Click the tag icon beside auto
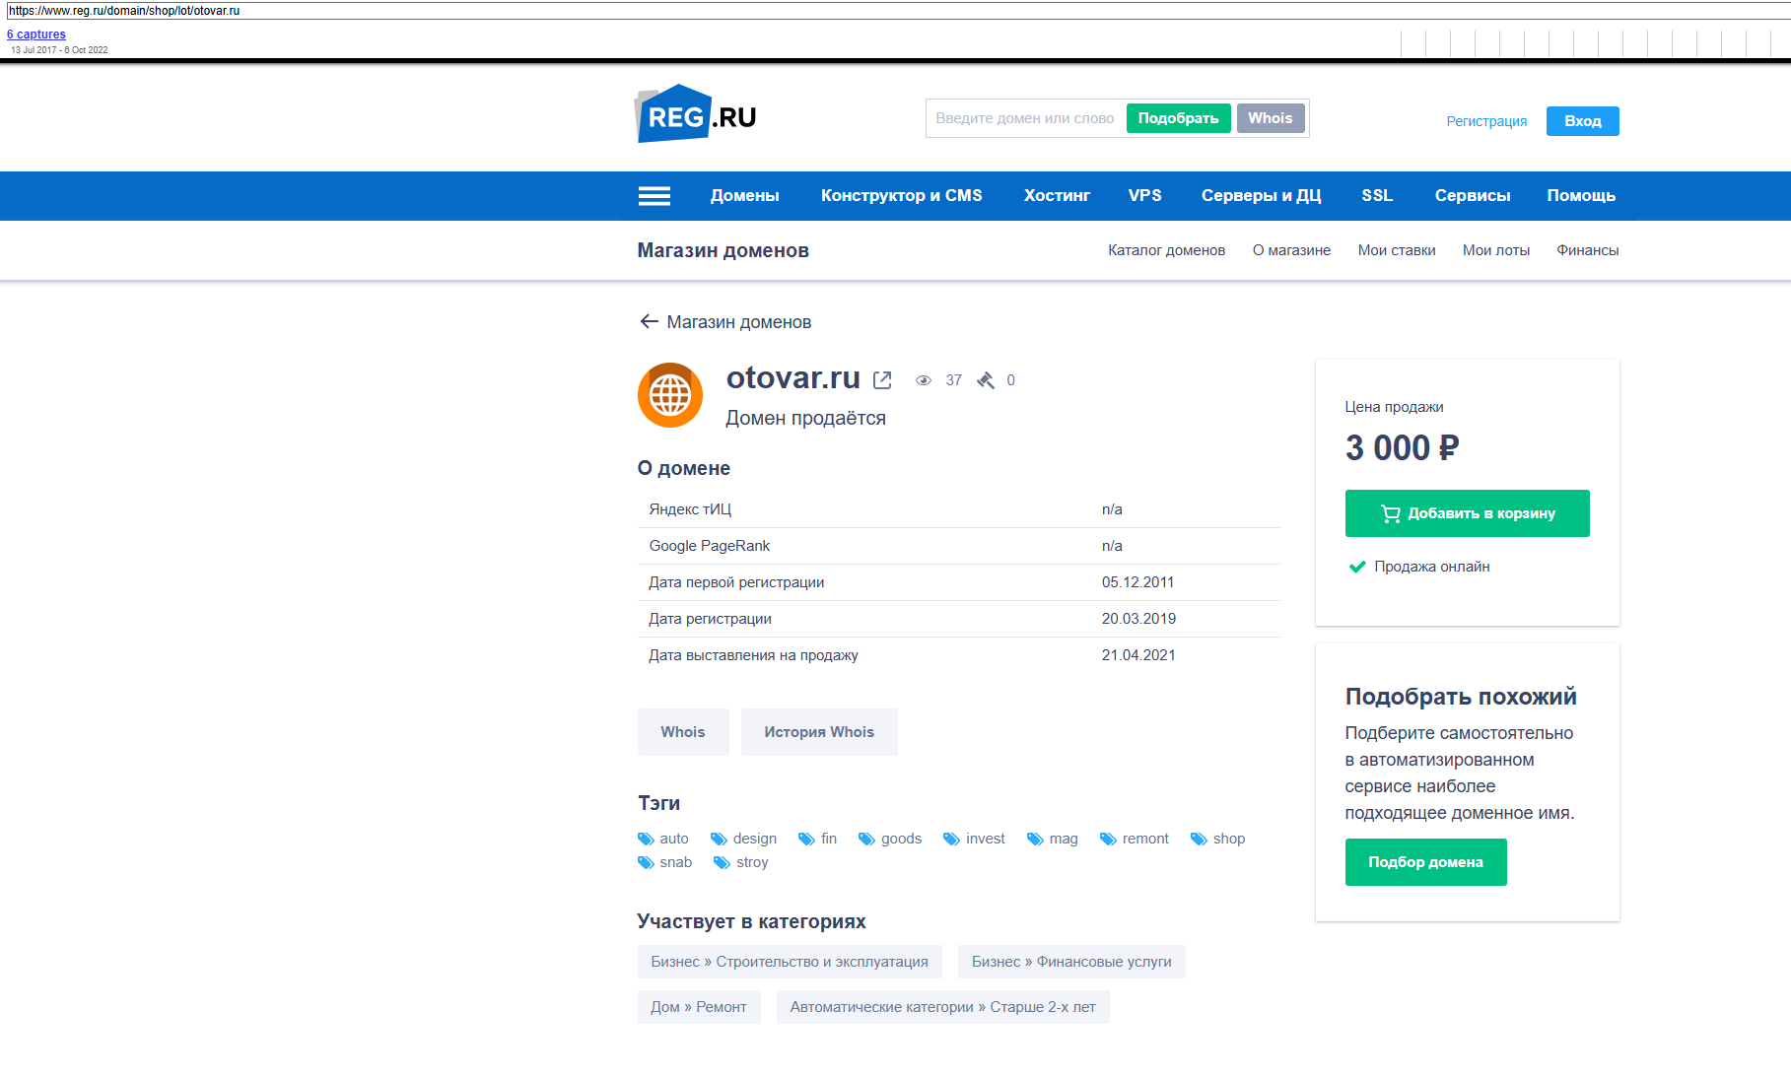 pos(646,839)
